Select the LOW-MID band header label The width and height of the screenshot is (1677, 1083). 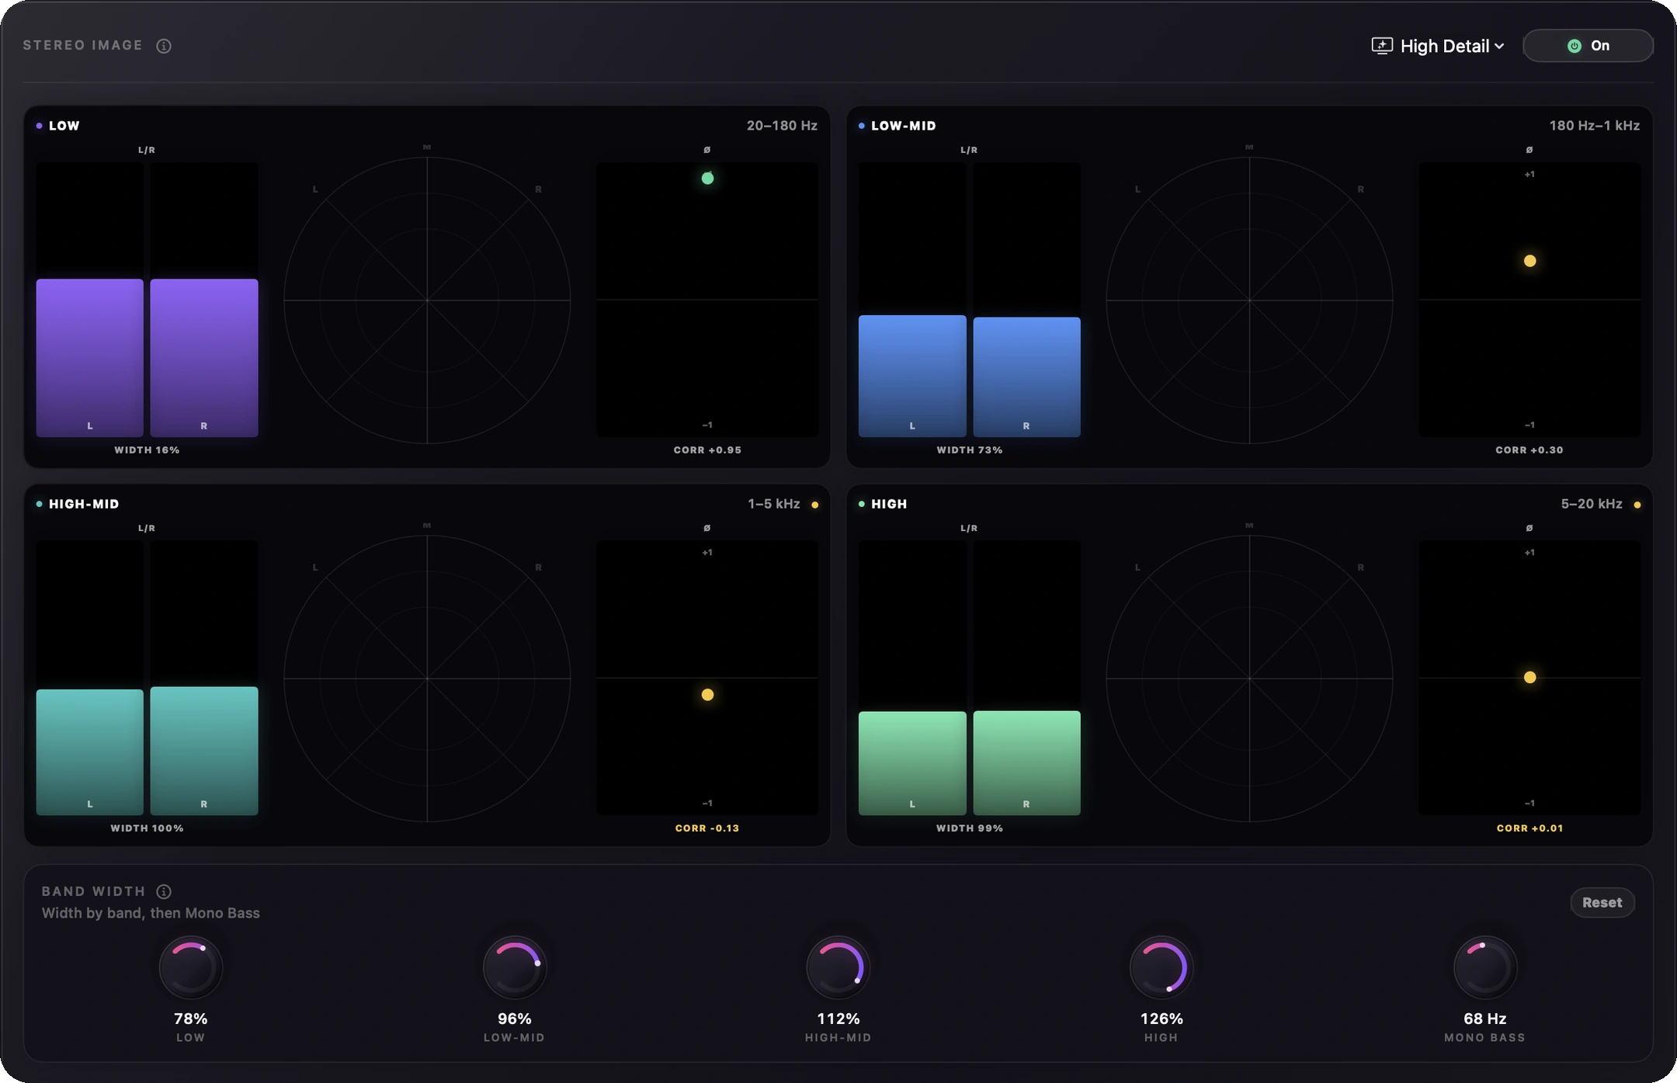(903, 126)
